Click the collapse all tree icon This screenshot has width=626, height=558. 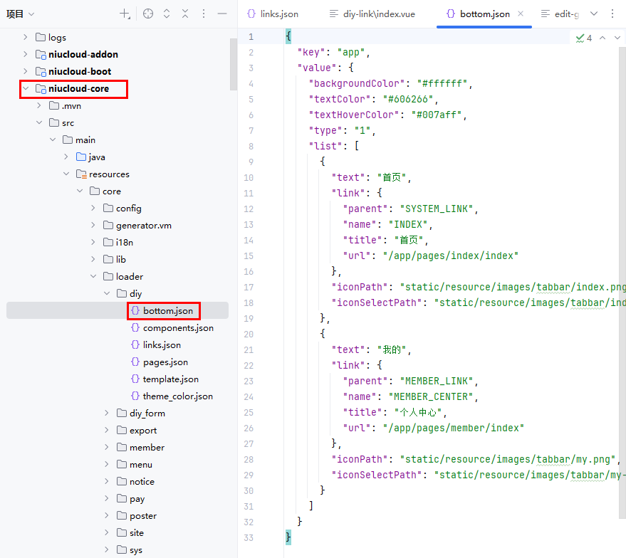tap(185, 14)
